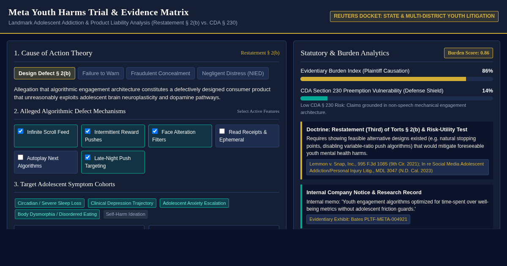Click the Low CDA § 230 Risk note text
The image size is (507, 266).
coord(383,109)
